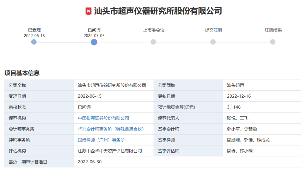301x170 pixels.
Task: Click the 2022-06-30 audit base date value
Action: click(x=90, y=162)
